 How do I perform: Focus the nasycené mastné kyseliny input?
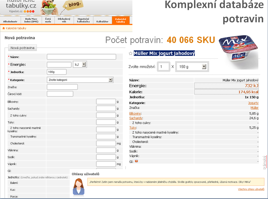tap(106, 130)
